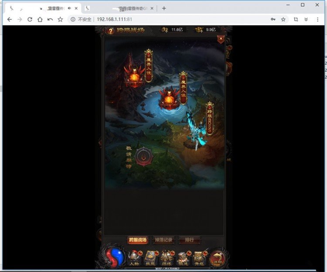Viewport: 327px width, 272px height.
Task: Open the 人物 character menu icon
Action: click(135, 258)
